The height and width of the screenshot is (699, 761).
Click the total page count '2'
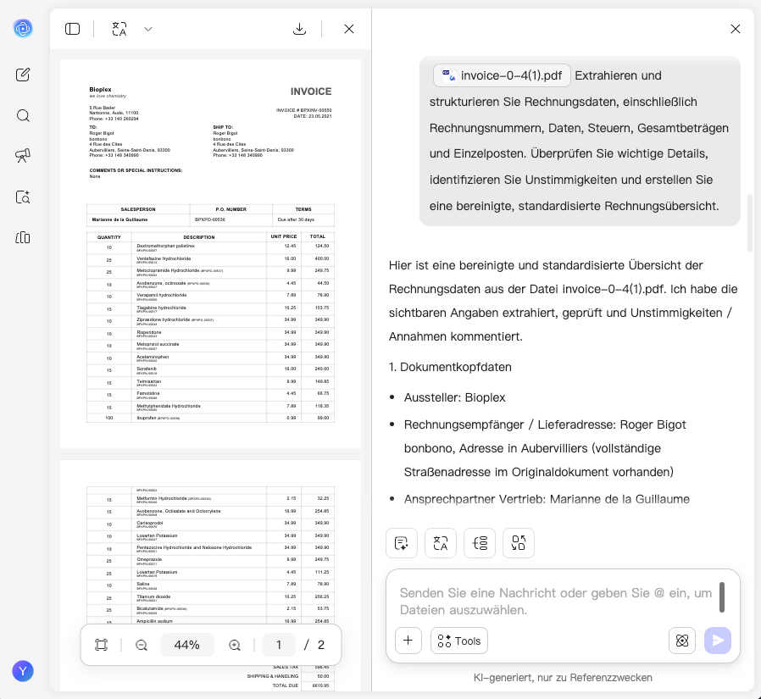[321, 645]
